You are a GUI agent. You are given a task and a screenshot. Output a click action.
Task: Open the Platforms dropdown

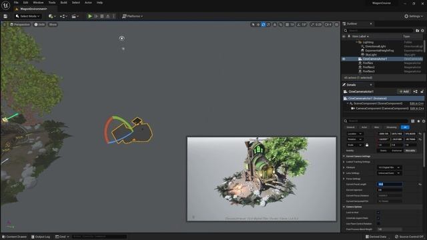(132, 16)
